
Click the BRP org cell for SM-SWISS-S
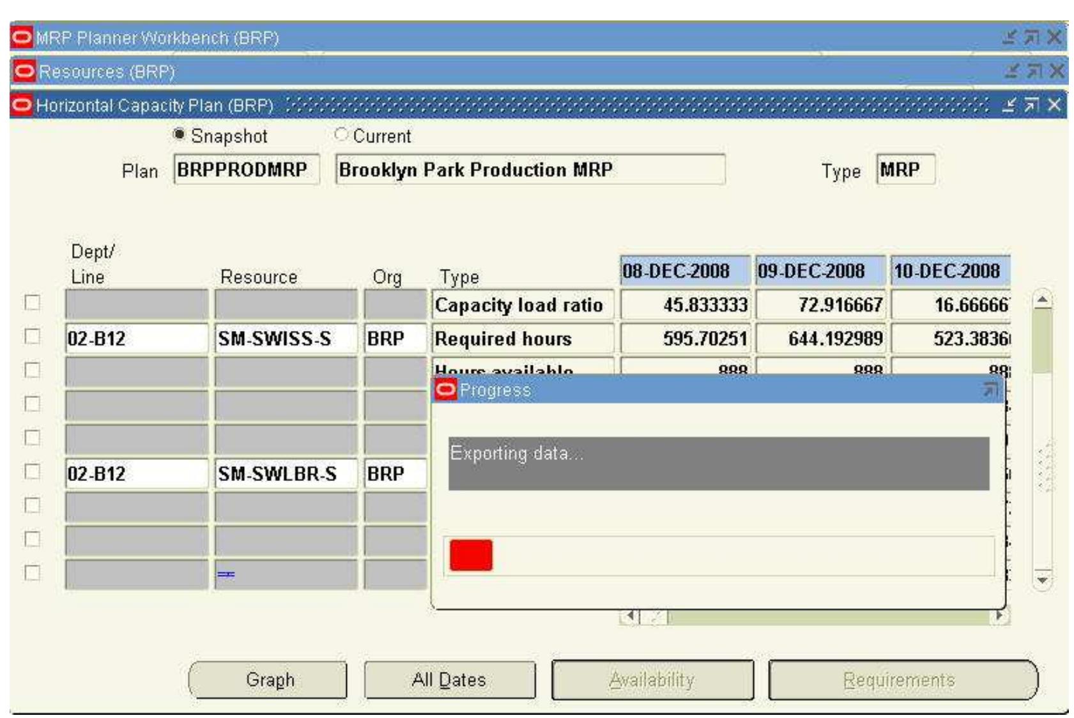coord(395,339)
